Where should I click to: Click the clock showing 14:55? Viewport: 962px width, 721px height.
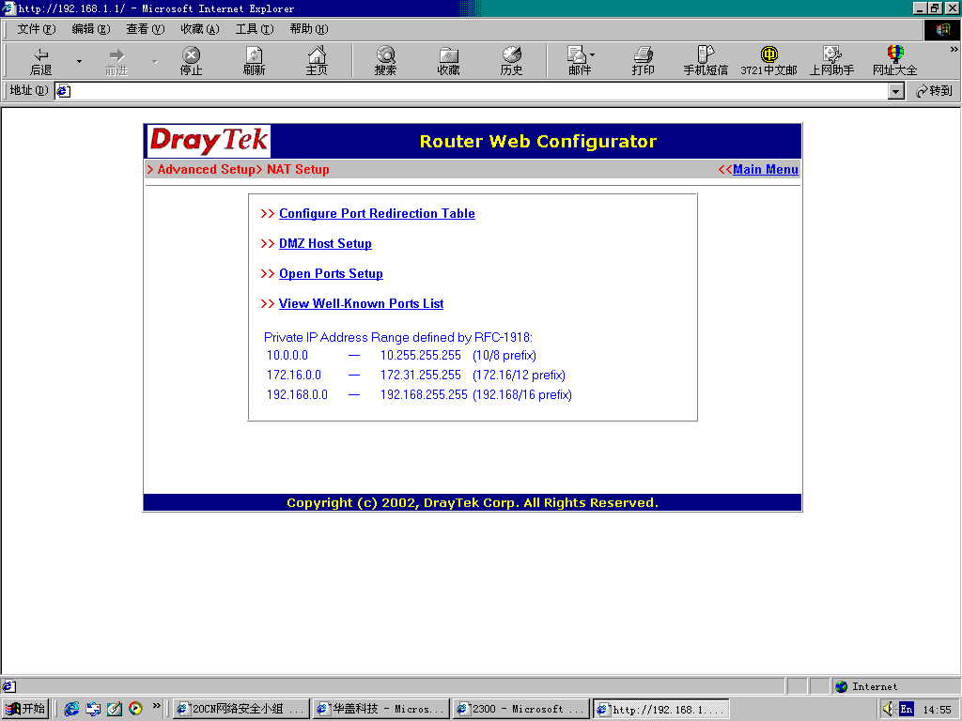click(937, 710)
